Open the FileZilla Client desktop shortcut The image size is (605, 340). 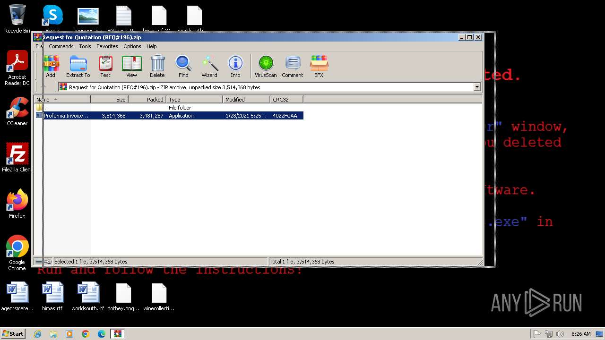[17, 158]
